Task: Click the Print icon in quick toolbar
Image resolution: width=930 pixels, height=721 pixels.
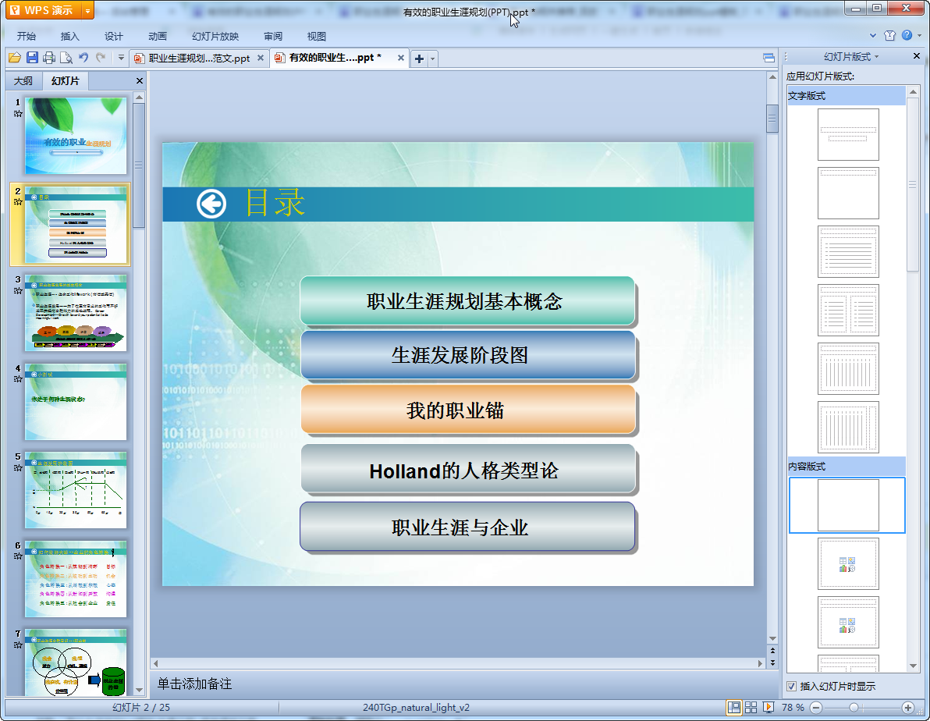Action: pos(49,58)
